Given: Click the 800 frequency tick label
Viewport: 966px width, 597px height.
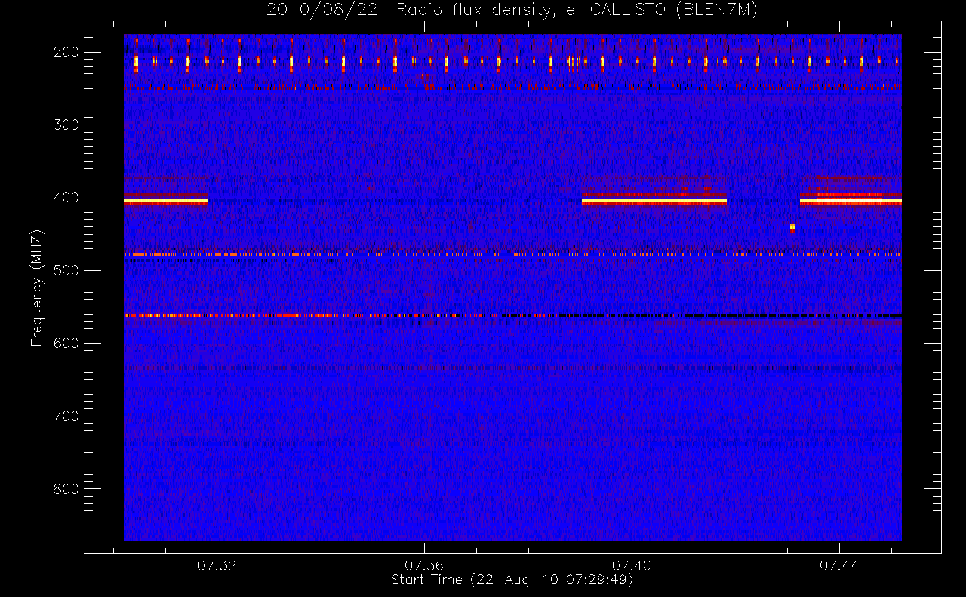Looking at the screenshot, I should 66,489.
